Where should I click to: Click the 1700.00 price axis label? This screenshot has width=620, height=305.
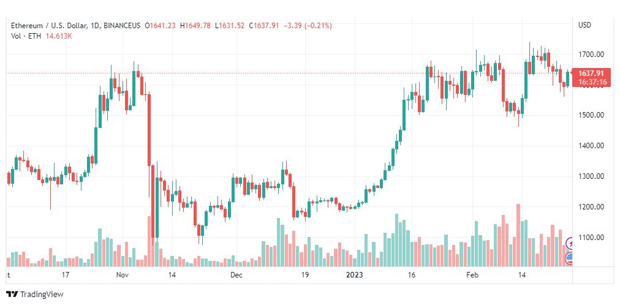591,55
